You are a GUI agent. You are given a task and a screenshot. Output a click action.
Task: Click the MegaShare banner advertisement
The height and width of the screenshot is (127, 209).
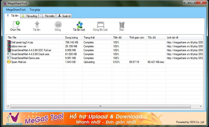[x=104, y=119]
